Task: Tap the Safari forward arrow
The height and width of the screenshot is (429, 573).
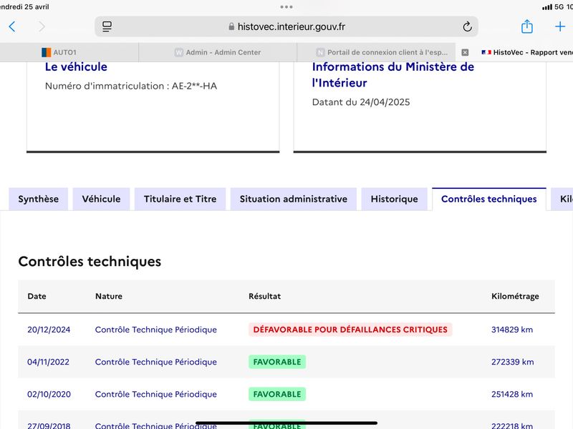Action: click(x=42, y=26)
